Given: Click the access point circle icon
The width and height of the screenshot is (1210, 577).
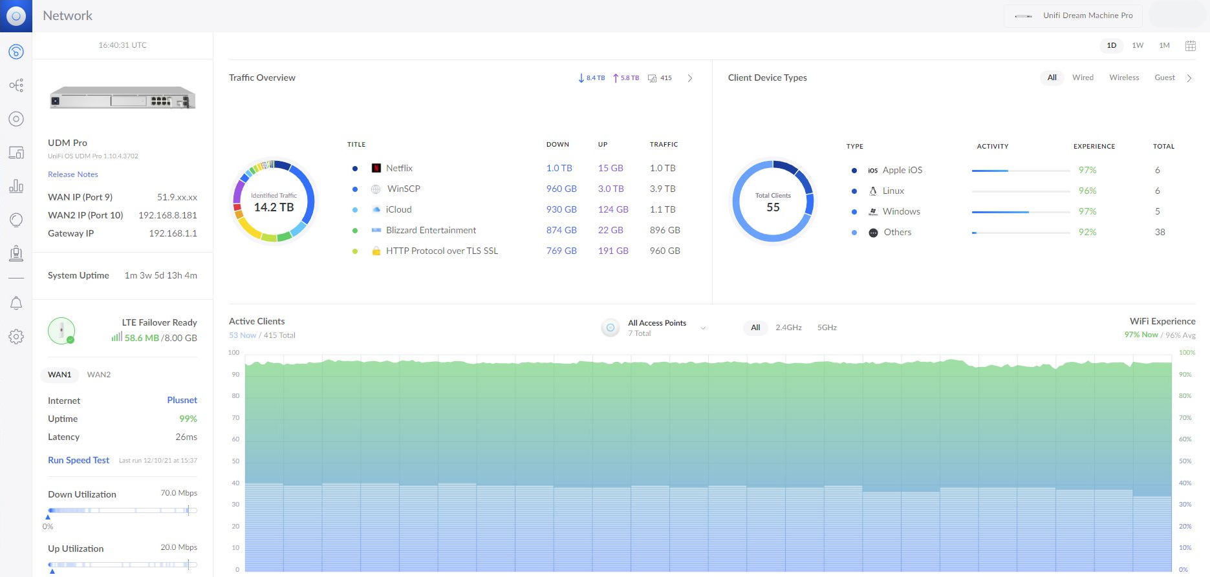Looking at the screenshot, I should (x=610, y=328).
